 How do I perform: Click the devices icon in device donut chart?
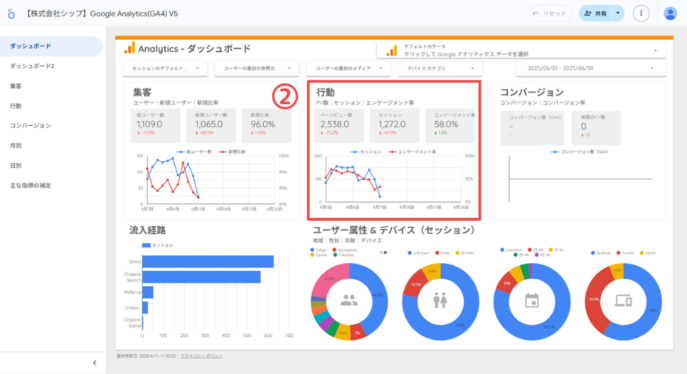[x=623, y=300]
